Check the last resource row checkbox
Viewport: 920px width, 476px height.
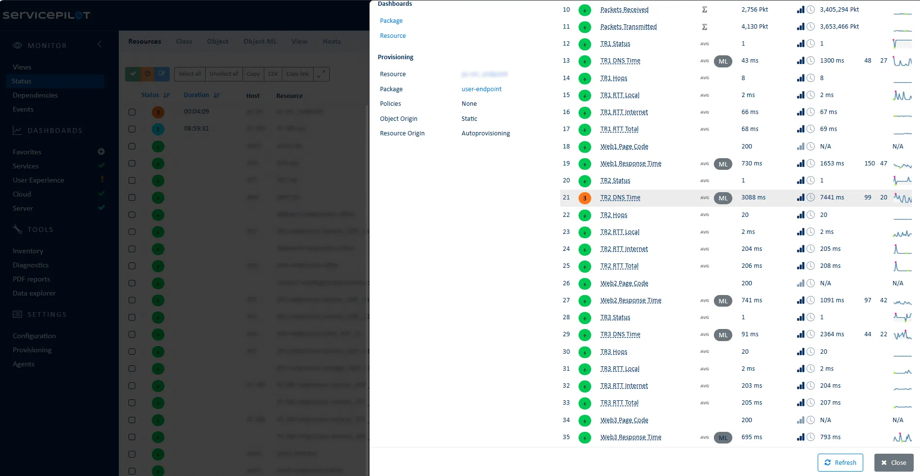(x=131, y=470)
